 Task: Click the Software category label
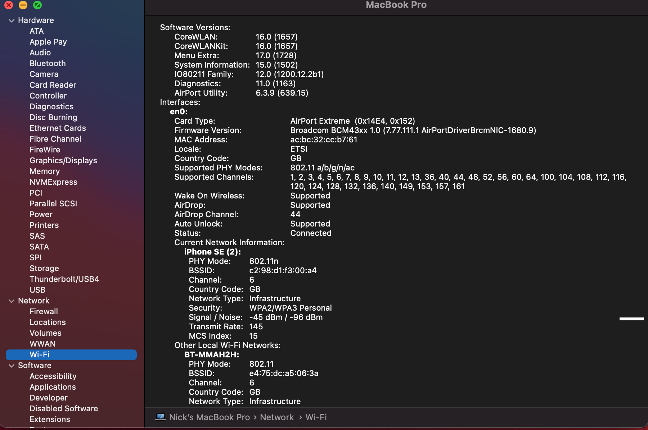[35, 366]
